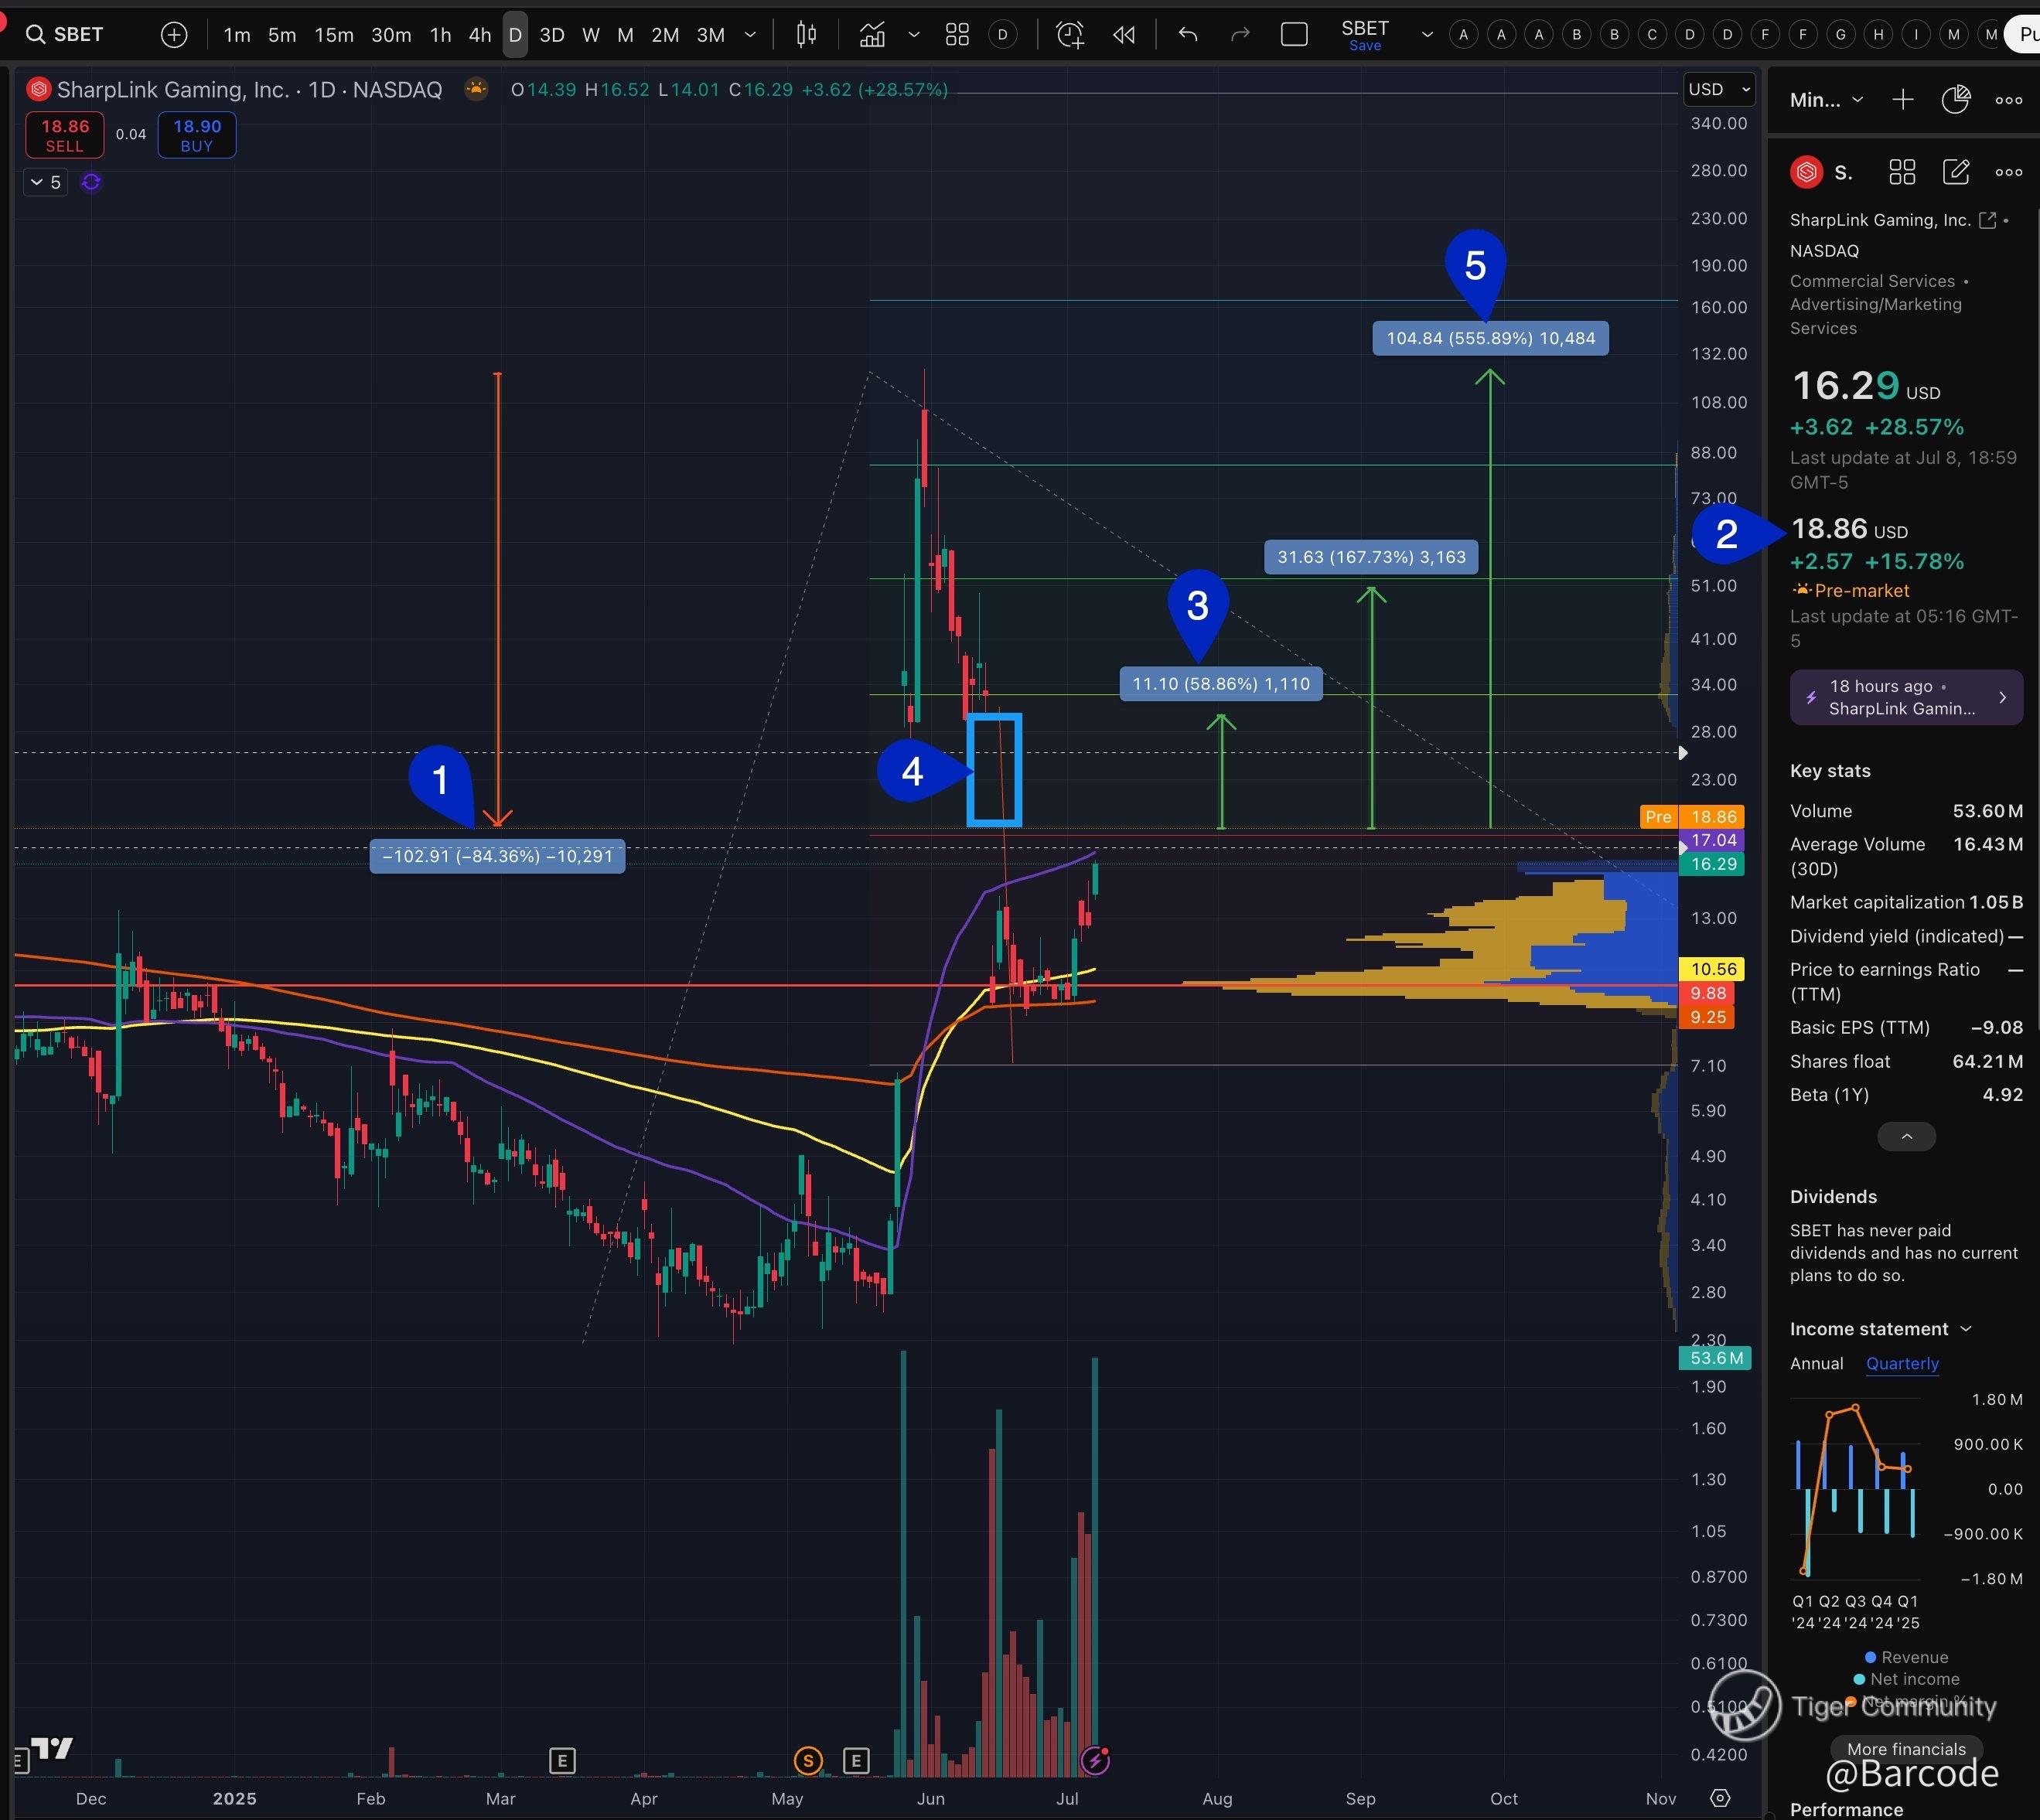Click the 53.60 M Volume value
The image size is (2040, 1820).
click(1987, 811)
